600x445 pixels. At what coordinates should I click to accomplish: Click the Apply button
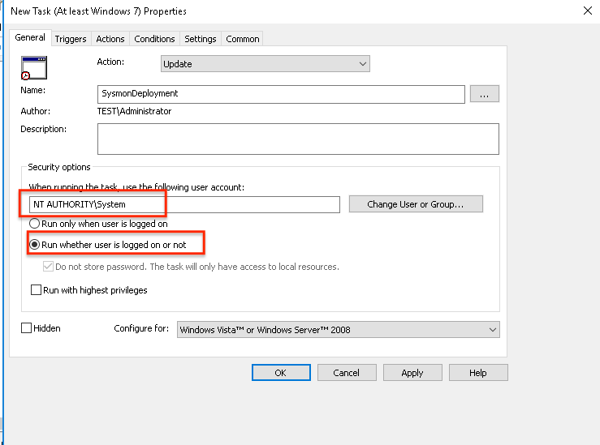[x=412, y=373]
